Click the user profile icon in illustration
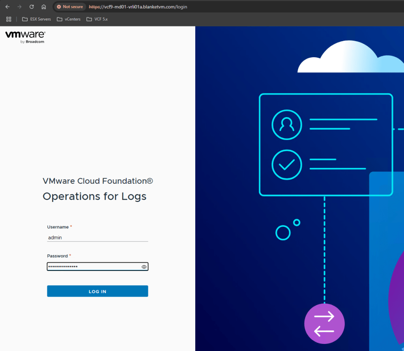 286,125
